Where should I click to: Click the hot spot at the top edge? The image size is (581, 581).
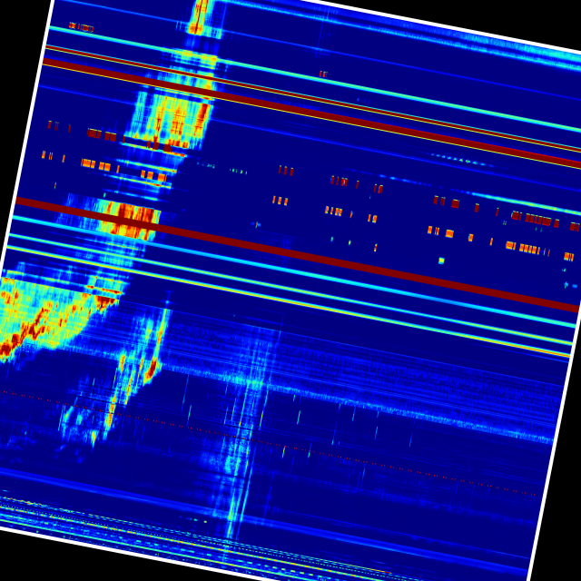point(200,16)
